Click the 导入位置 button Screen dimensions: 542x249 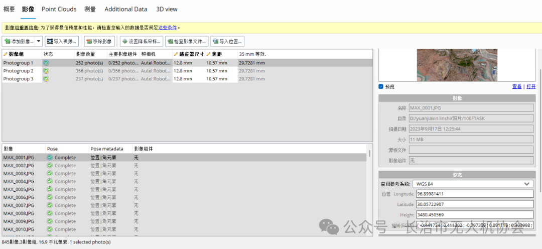tap(227, 42)
